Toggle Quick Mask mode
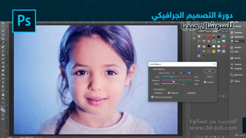The width and height of the screenshot is (246, 138). 3,115
